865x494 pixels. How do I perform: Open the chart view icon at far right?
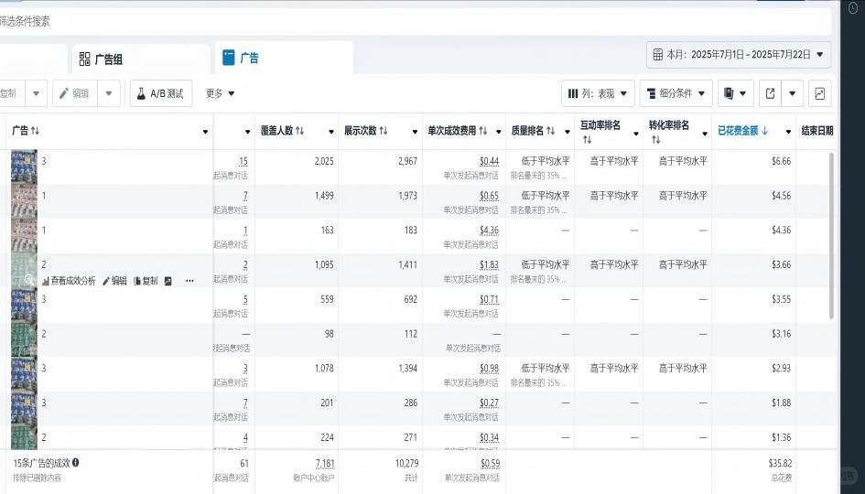point(819,93)
